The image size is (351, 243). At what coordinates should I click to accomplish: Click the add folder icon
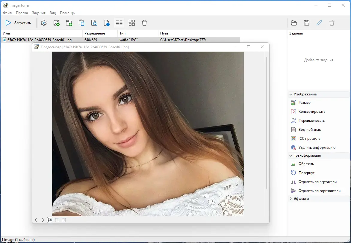[69, 22]
